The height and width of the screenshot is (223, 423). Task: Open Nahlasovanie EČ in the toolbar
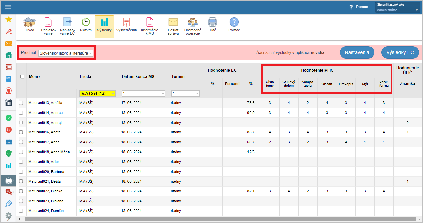point(67,27)
